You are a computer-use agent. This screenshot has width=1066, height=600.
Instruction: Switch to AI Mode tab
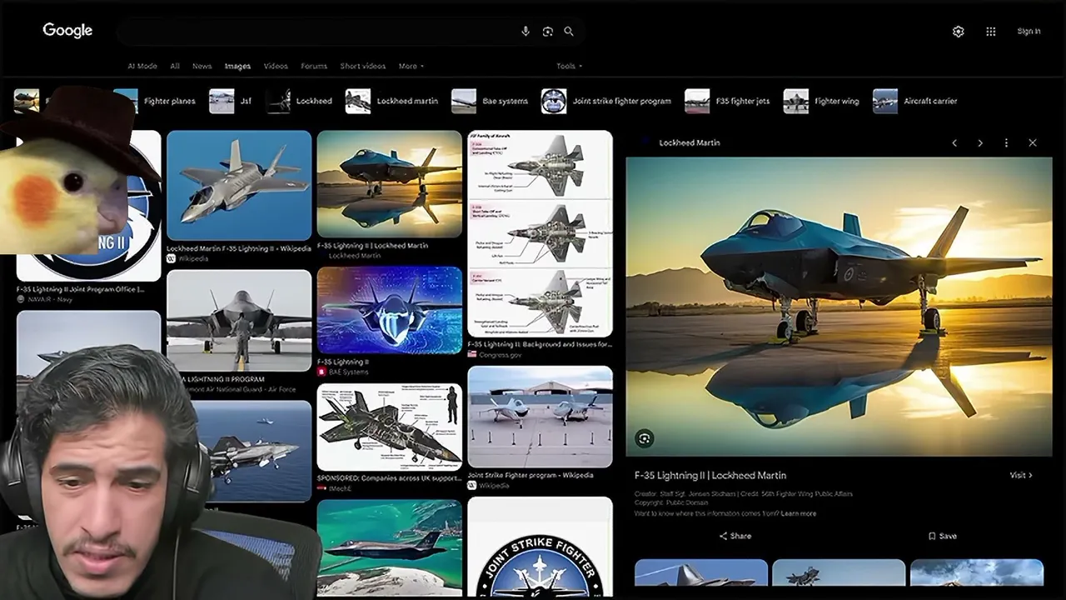[142, 66]
